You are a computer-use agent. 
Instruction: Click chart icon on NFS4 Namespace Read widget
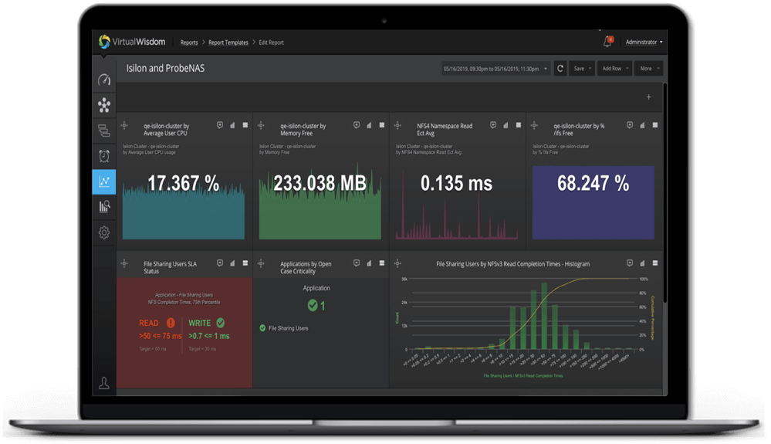(x=506, y=125)
